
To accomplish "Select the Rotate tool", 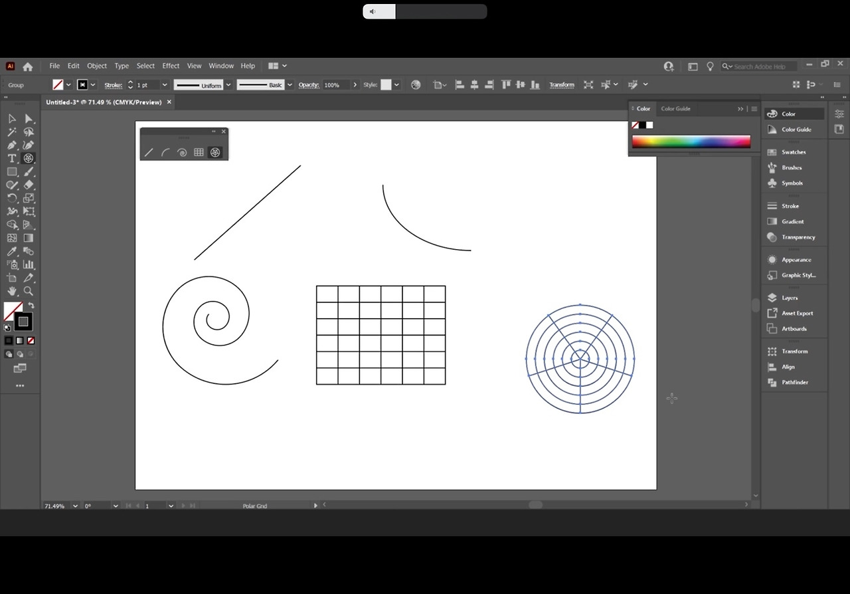I will 12,198.
